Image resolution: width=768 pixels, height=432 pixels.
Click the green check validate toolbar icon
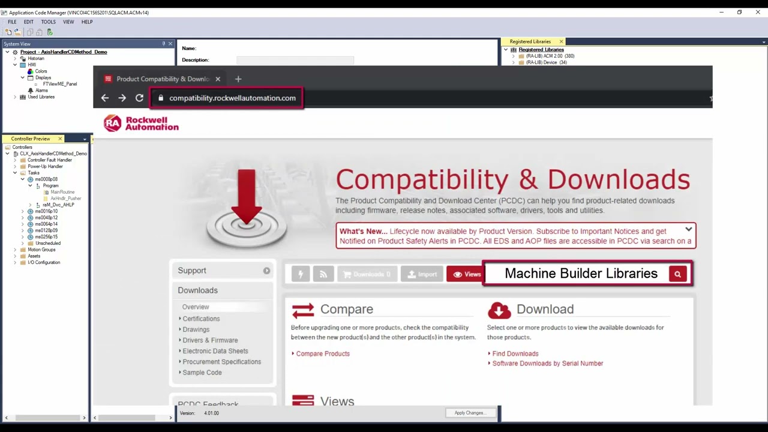(50, 32)
